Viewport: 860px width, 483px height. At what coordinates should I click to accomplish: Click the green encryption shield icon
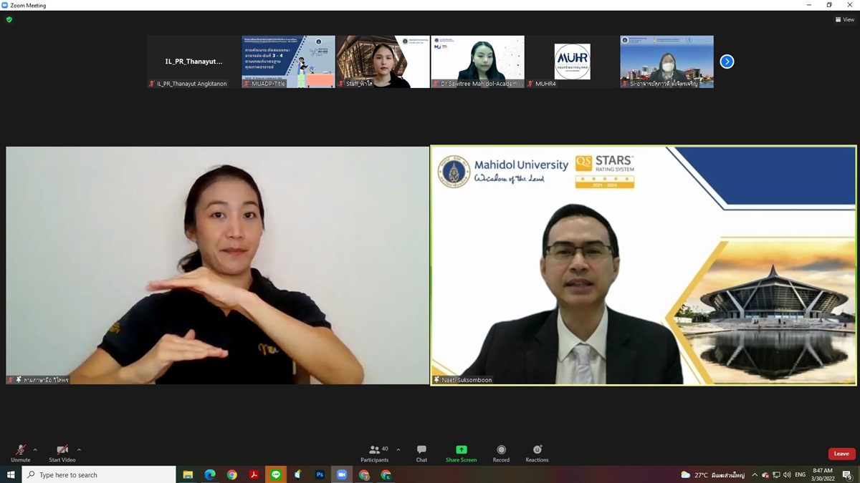9,19
